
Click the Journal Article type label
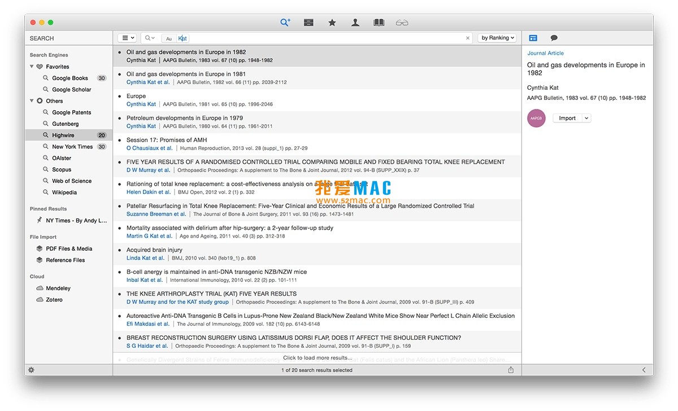click(x=545, y=53)
